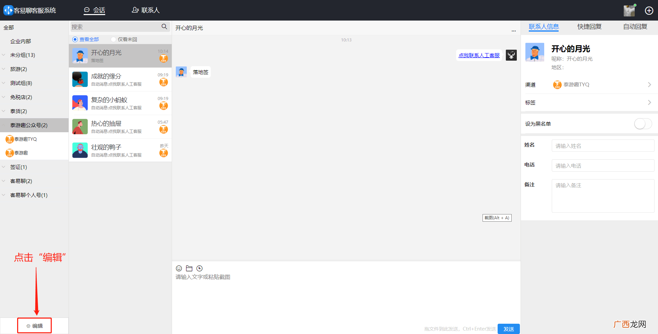Open conversation with 成就的缘分

point(120,79)
